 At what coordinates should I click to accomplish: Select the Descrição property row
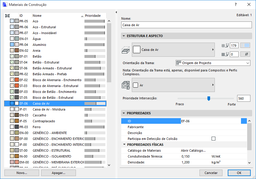pyautogui.click(x=184, y=133)
